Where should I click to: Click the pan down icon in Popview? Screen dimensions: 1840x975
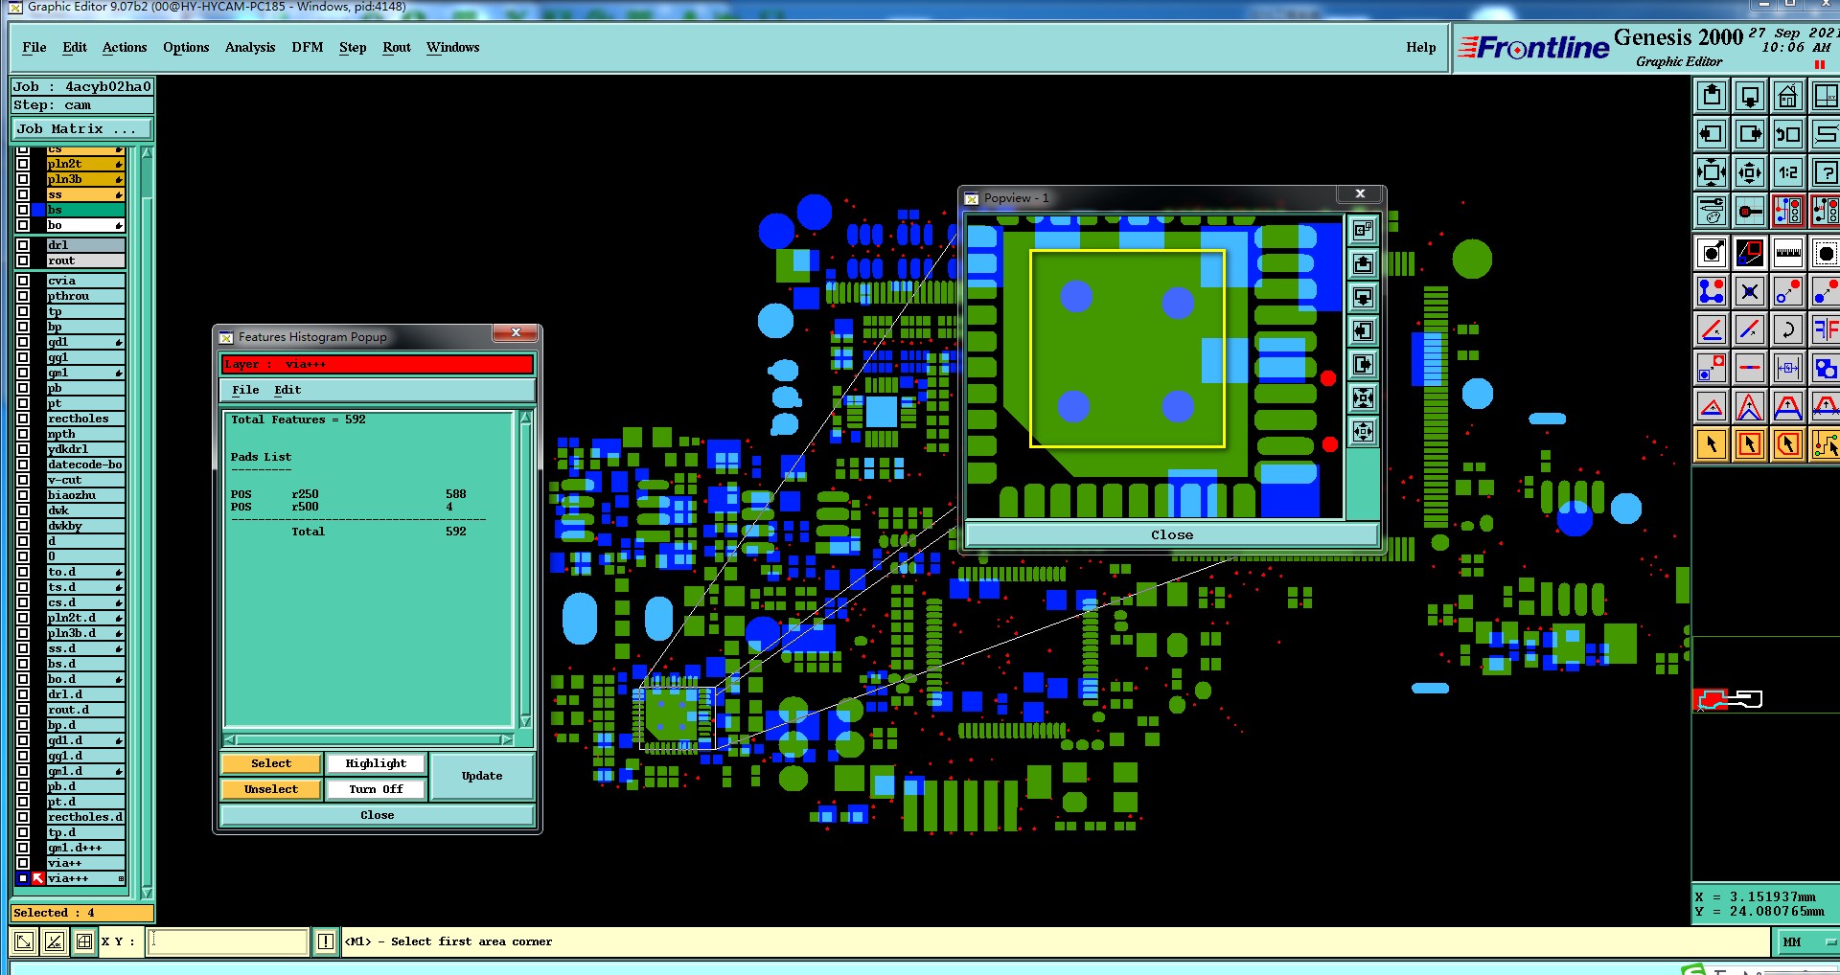coord(1363,297)
